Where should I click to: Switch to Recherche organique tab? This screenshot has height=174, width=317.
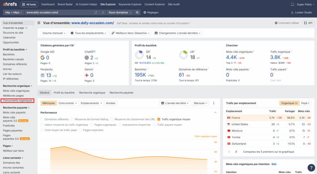click(92, 93)
